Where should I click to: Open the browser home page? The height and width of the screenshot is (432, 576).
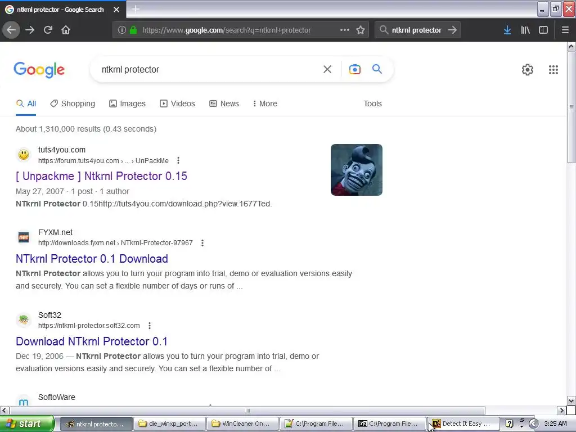tap(66, 30)
